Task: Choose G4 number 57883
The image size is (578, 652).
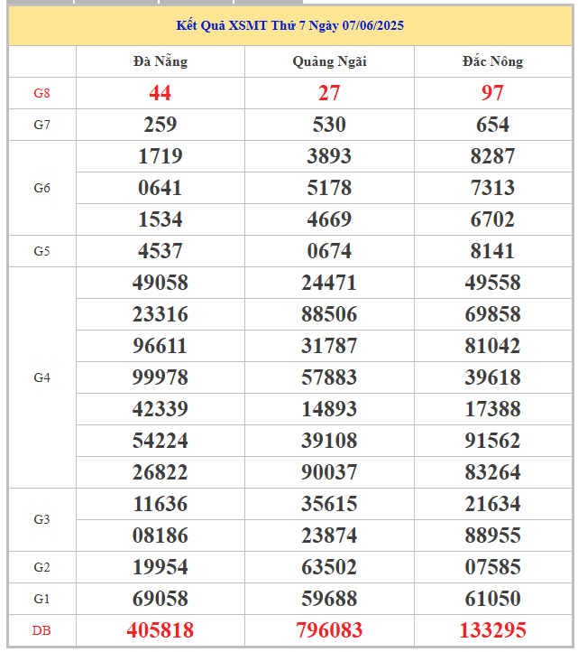Action: 329,377
